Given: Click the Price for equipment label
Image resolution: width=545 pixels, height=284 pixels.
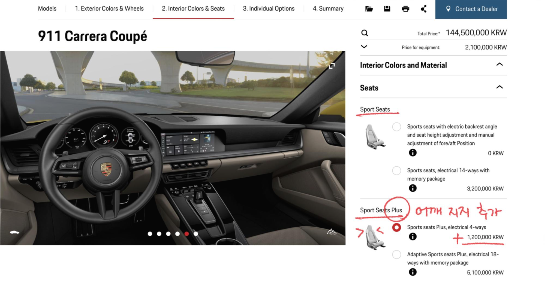Looking at the screenshot, I should [421, 47].
